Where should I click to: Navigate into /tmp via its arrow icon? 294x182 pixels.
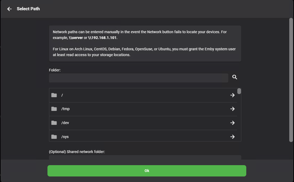232,109
